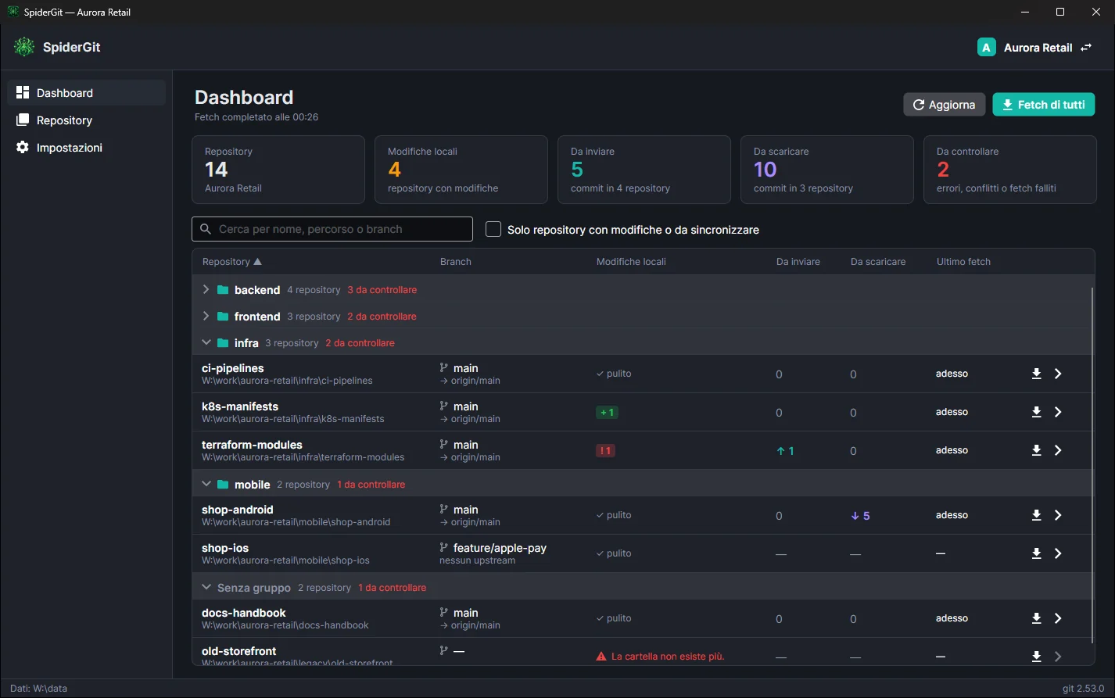This screenshot has width=1115, height=698.
Task: Fetch k8s-manifests with its download icon
Action: click(1036, 412)
